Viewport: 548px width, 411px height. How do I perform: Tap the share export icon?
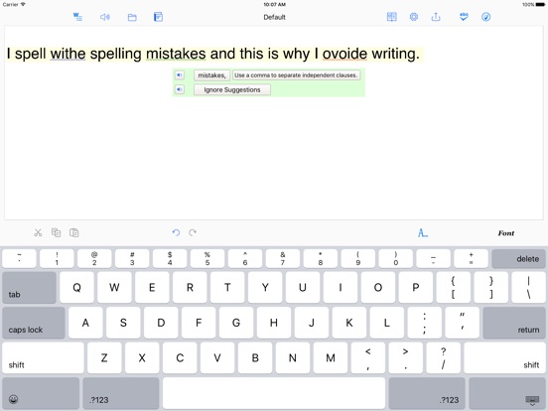(x=436, y=17)
